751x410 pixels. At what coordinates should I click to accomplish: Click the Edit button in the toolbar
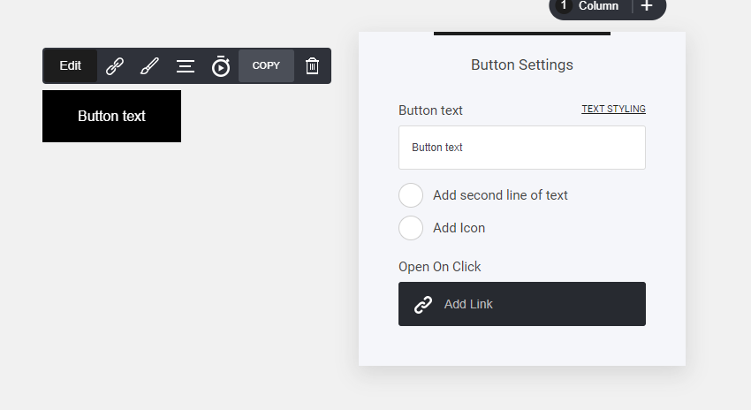[71, 66]
